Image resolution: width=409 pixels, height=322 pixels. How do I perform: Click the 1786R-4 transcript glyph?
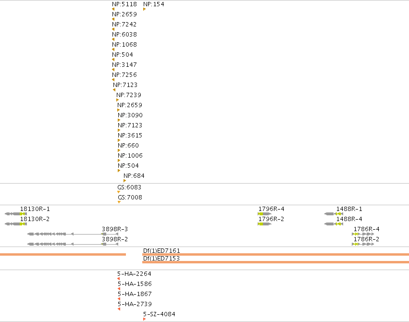point(363,234)
